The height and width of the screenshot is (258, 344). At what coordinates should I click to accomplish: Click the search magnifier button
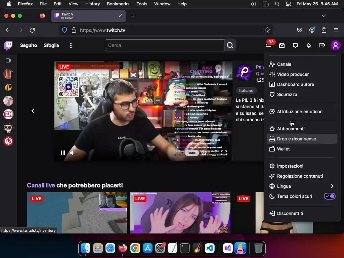(230, 45)
